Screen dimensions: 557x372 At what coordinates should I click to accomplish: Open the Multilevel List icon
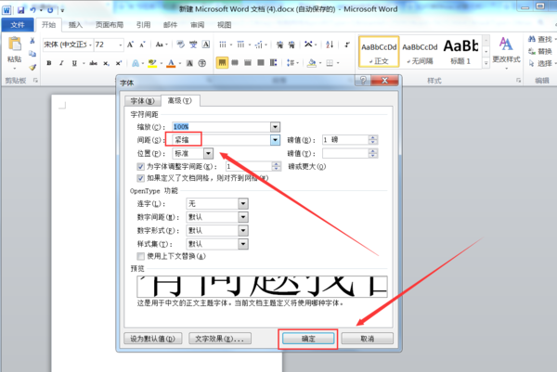[x=259, y=45]
